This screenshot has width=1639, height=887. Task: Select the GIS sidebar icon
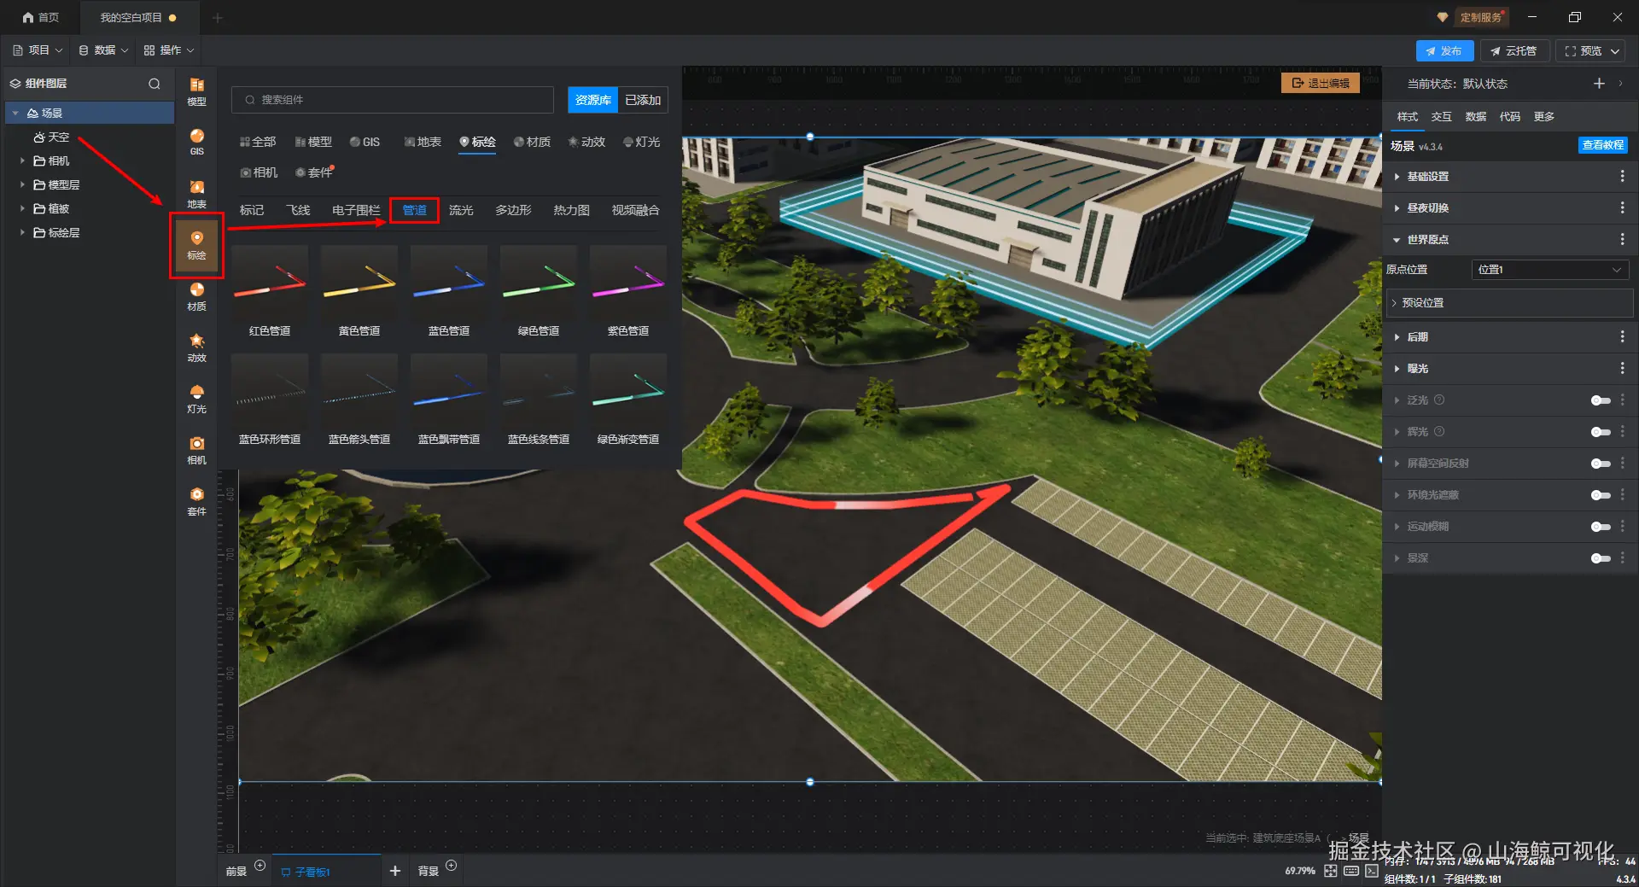(196, 142)
